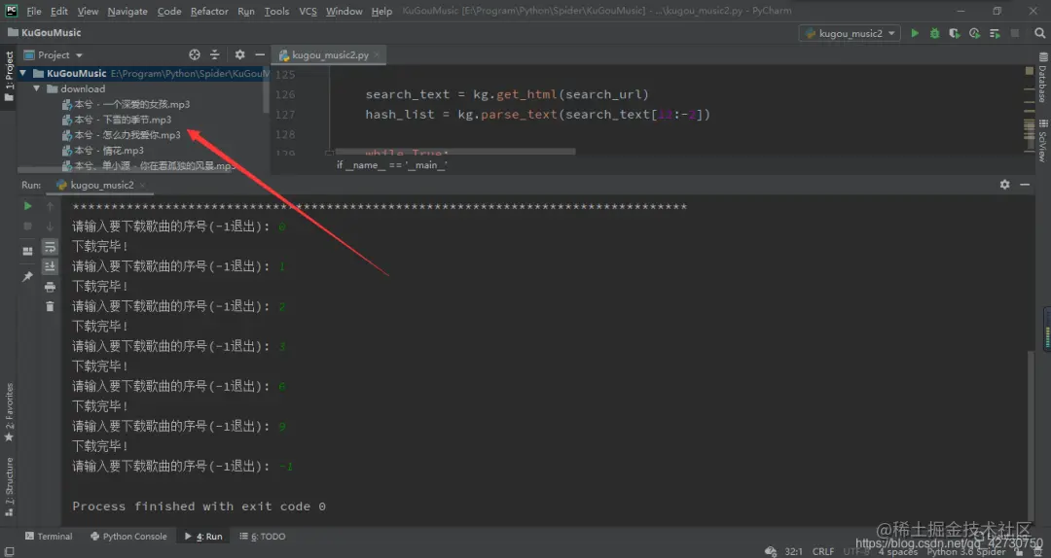Screen dimensions: 1051x558
Task: Open the Help menu
Action: (381, 12)
